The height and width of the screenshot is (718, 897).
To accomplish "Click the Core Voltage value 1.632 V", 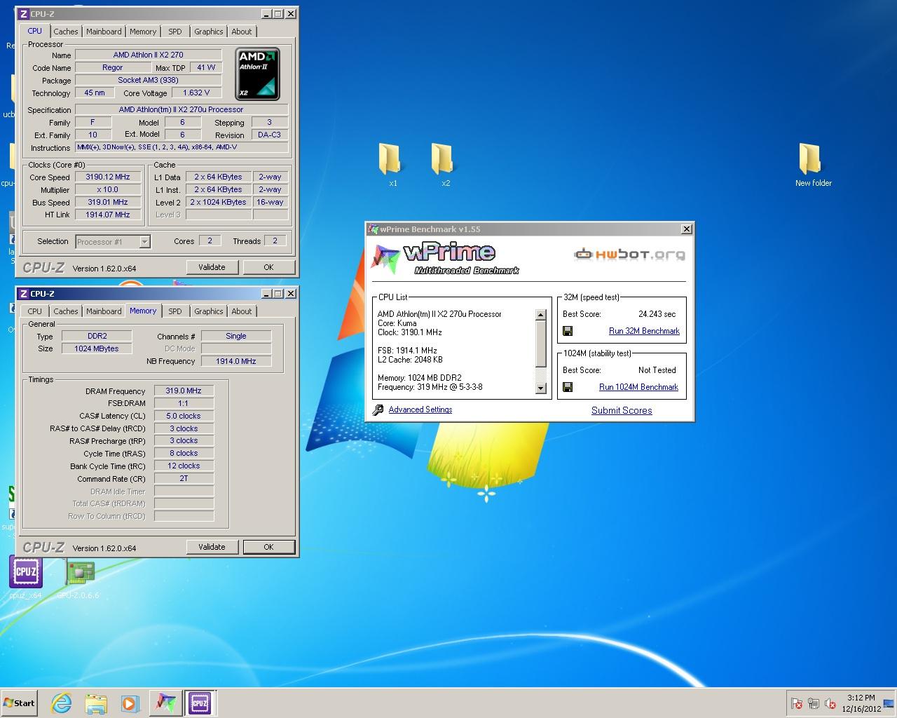I will tap(196, 93).
